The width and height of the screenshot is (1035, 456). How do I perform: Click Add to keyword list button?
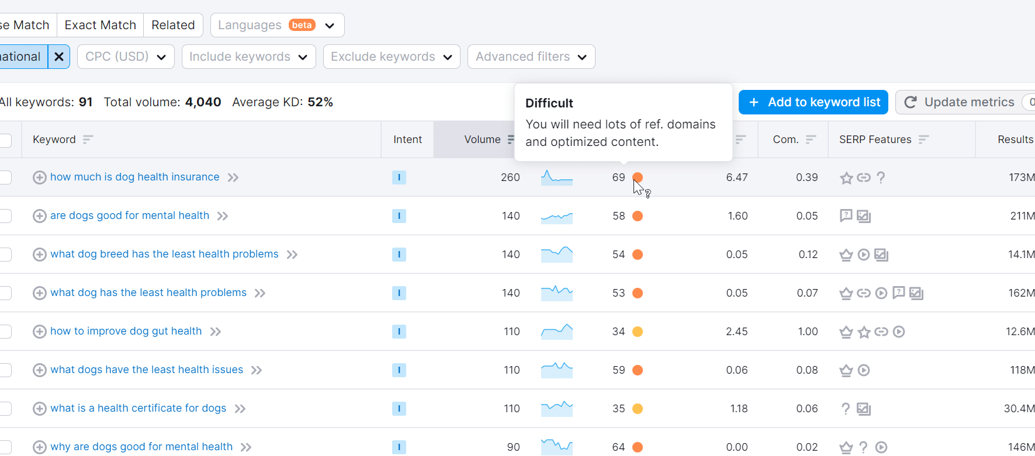coord(814,102)
